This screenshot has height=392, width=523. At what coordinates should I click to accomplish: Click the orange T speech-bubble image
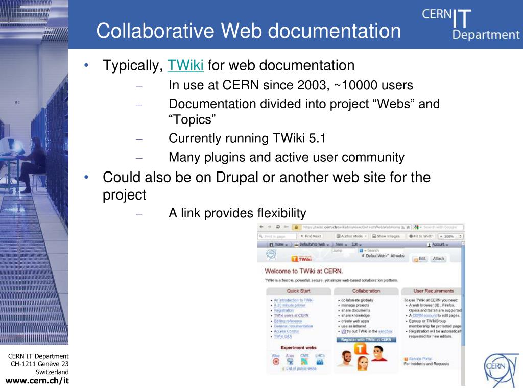click(361, 349)
